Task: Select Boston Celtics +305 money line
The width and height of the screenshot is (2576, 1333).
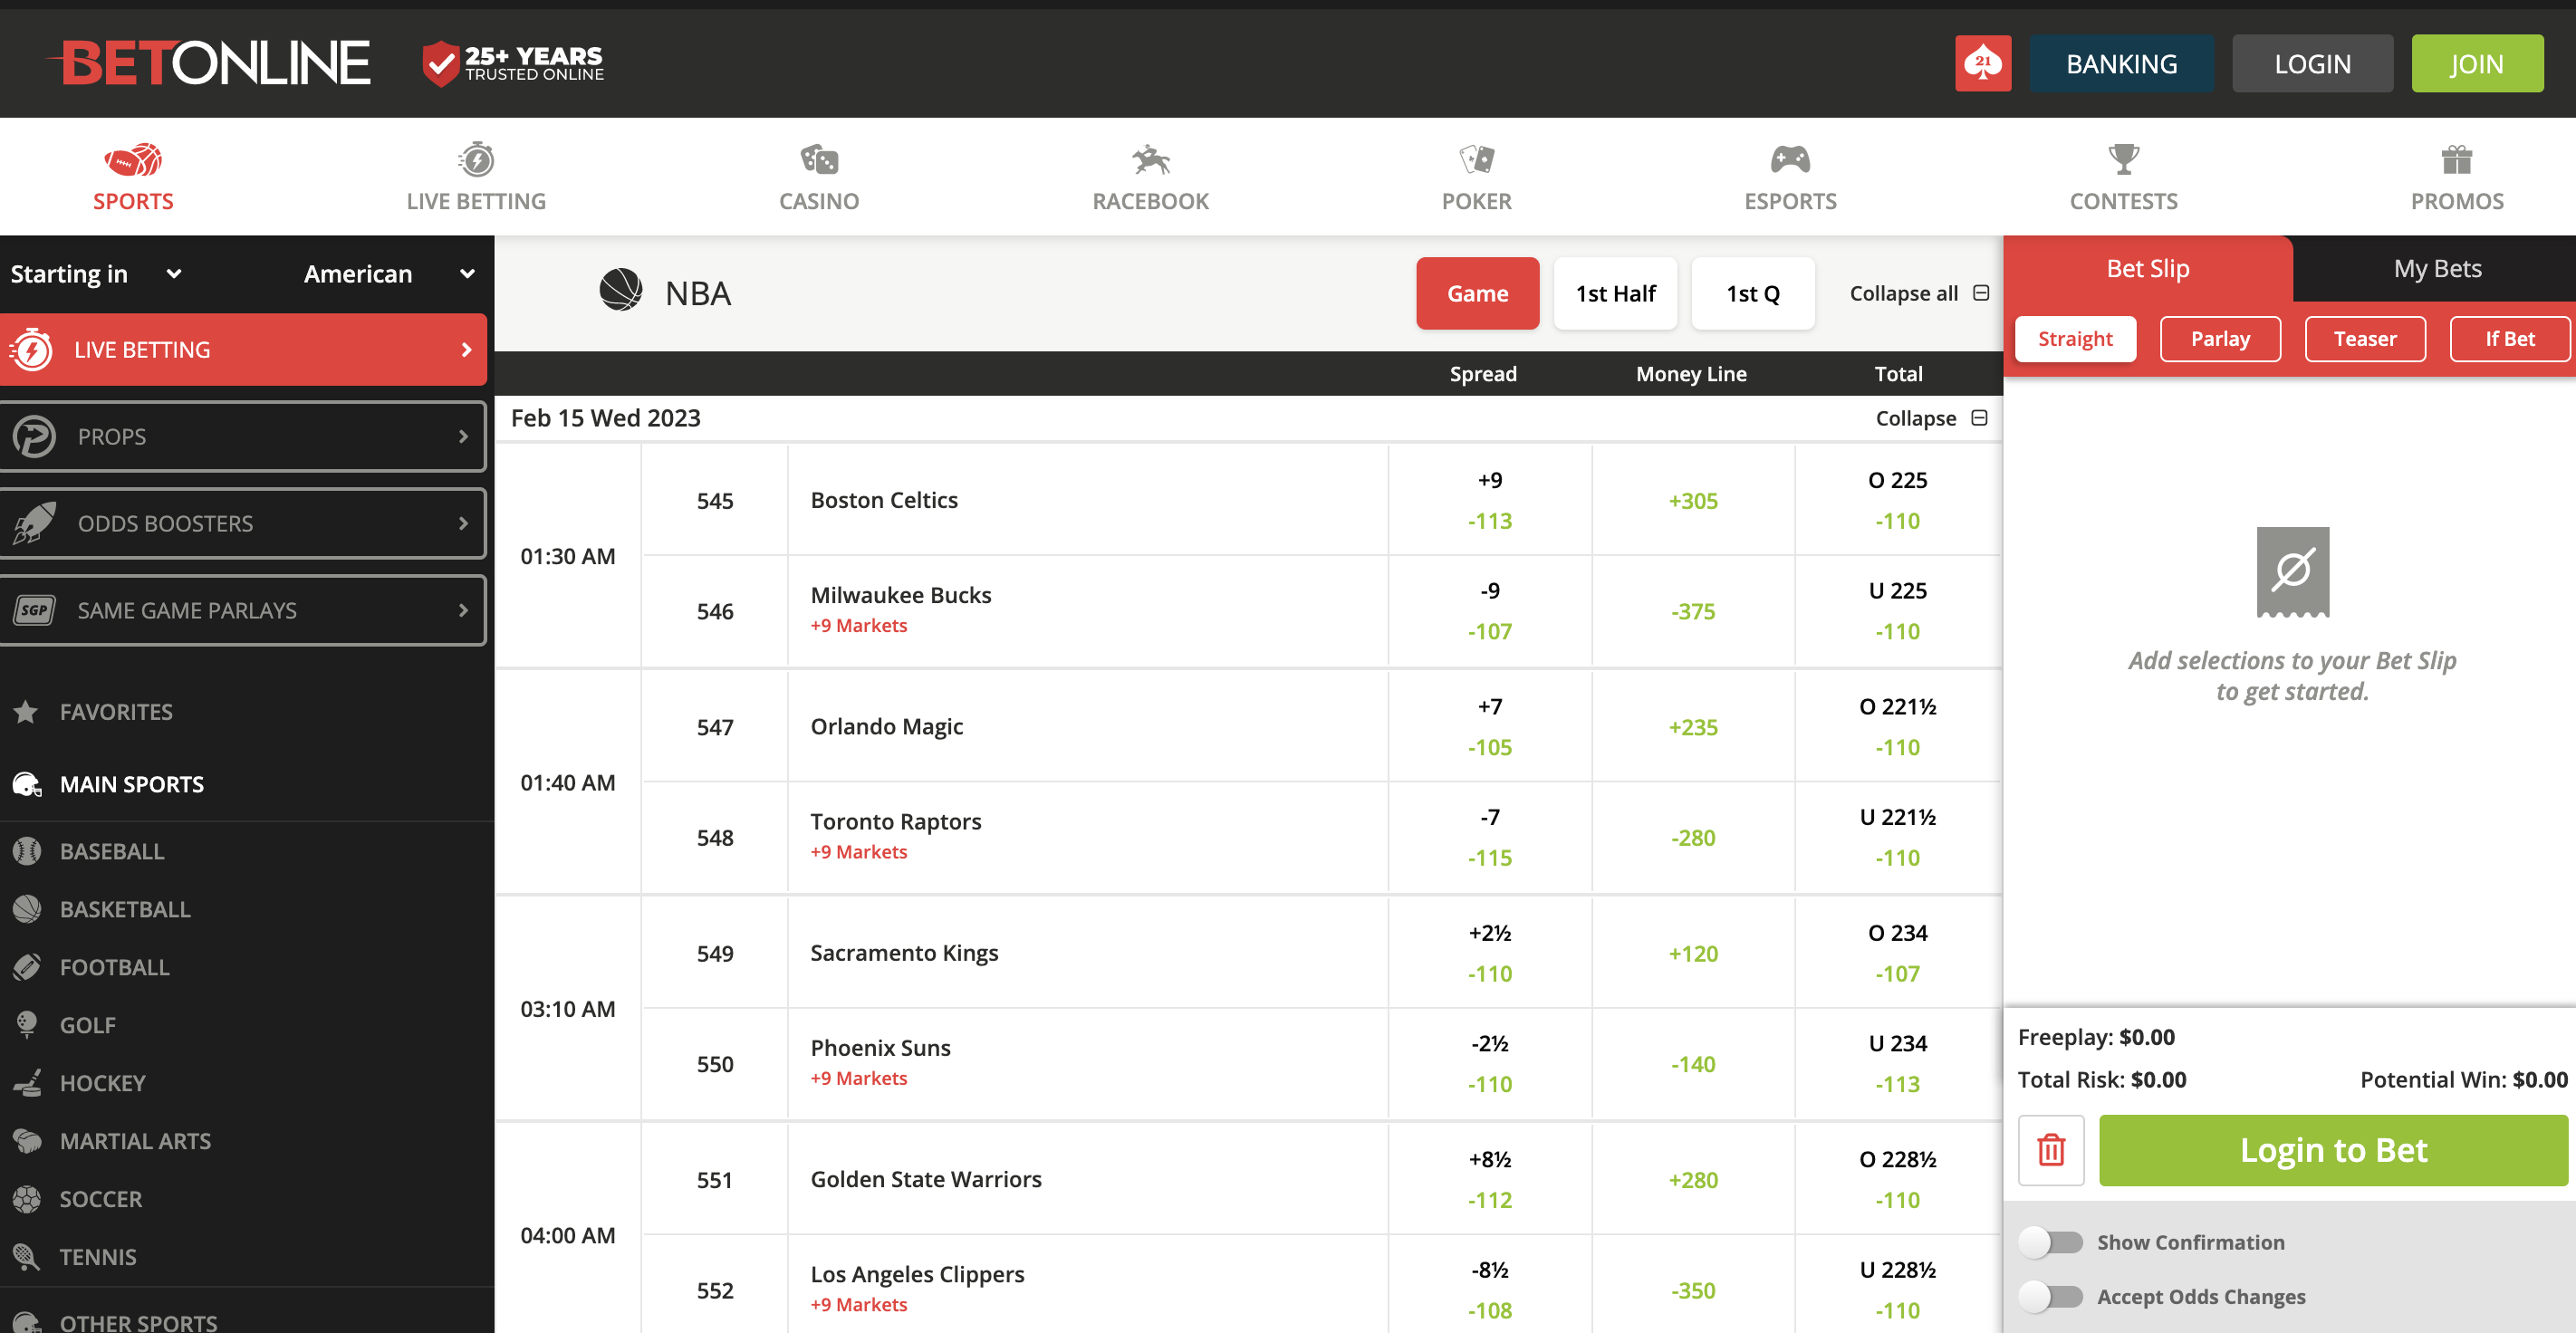Action: (x=1692, y=501)
